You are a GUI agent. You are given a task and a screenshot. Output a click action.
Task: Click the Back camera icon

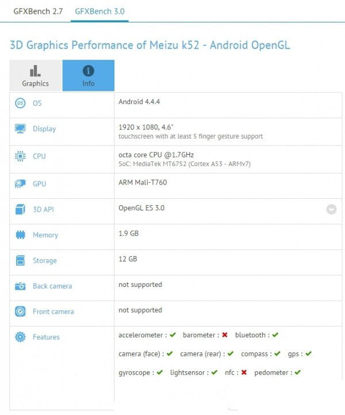click(x=21, y=286)
